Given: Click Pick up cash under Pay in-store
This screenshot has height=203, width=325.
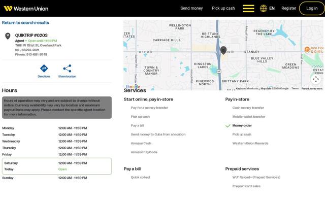Looking at the screenshot, I should pos(242,134).
